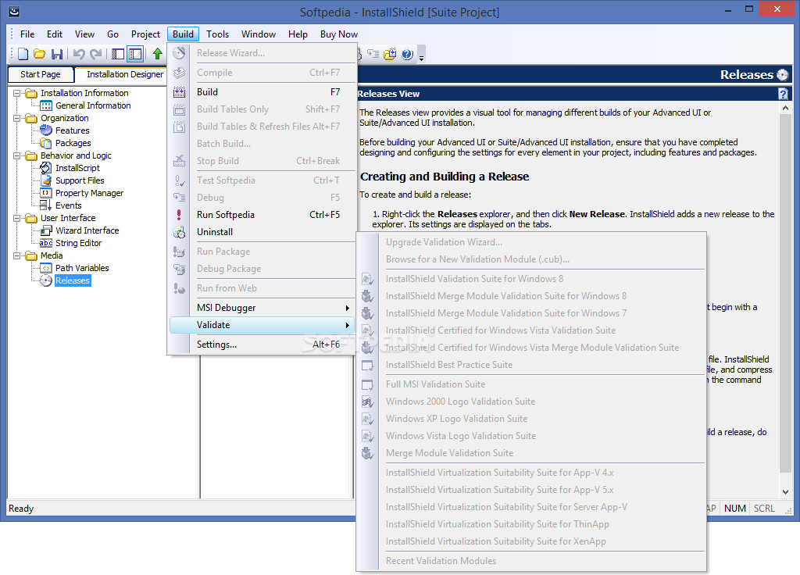The image size is (800, 575).
Task: Open the Tools menu
Action: pos(217,34)
